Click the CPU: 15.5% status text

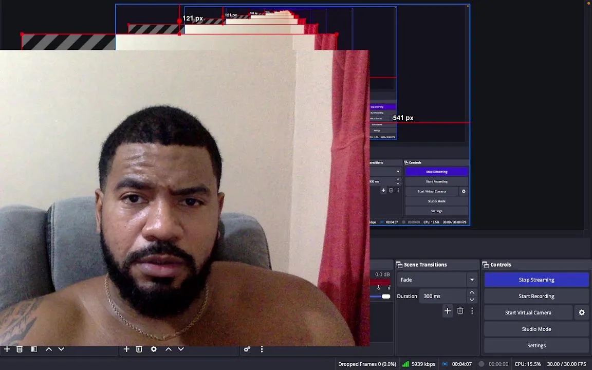pos(527,364)
